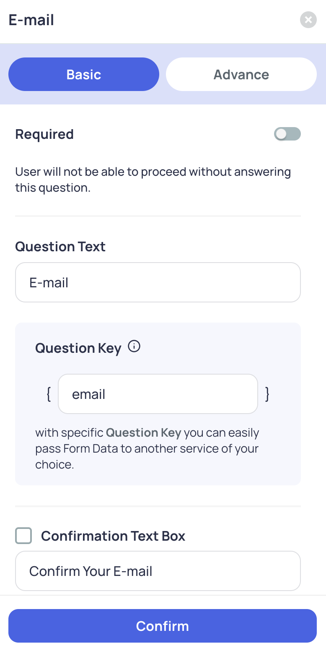Click the Confirm Your E-mail text box

click(158, 571)
